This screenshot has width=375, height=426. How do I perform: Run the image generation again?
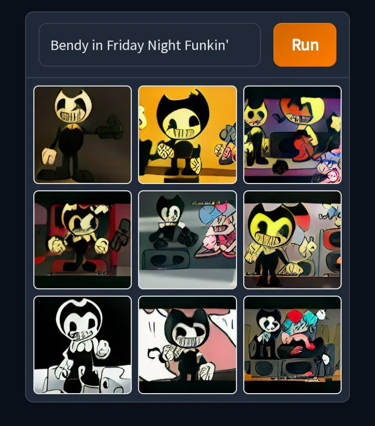pos(305,45)
